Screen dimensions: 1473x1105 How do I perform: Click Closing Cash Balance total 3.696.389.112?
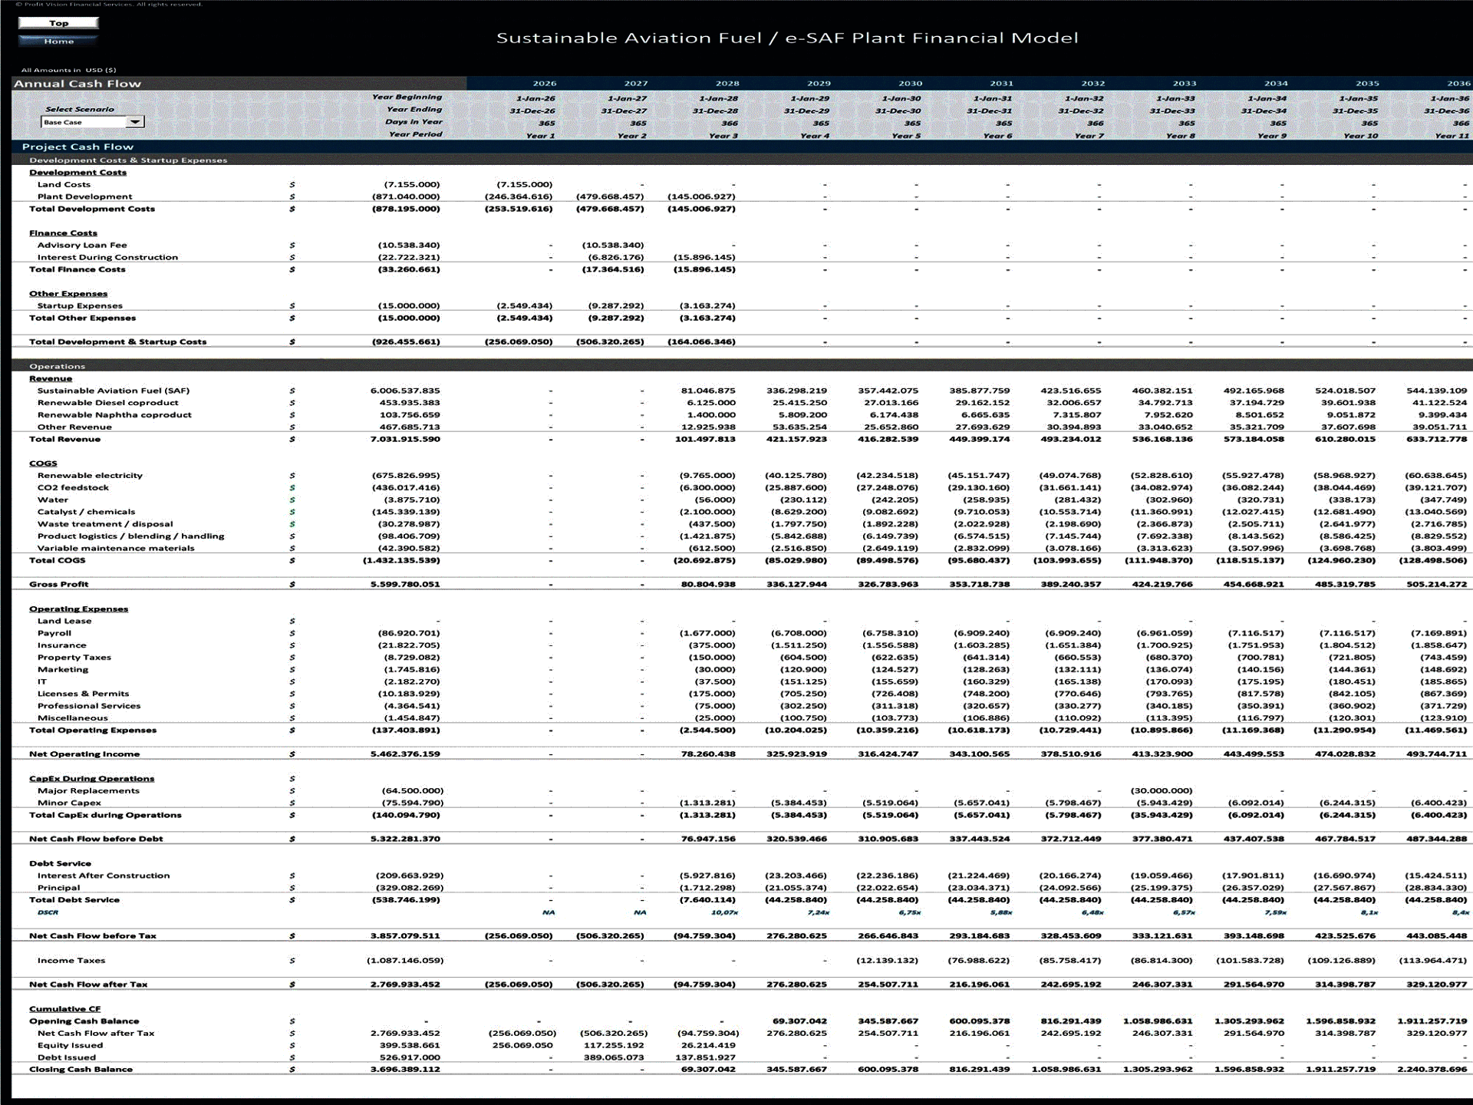point(405,1070)
